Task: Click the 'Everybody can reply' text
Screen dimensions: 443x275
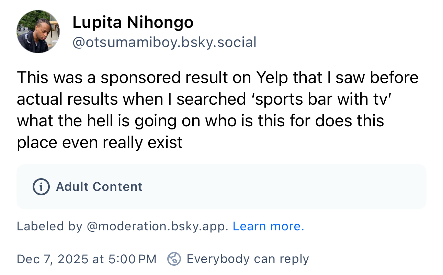Action: pos(248,259)
